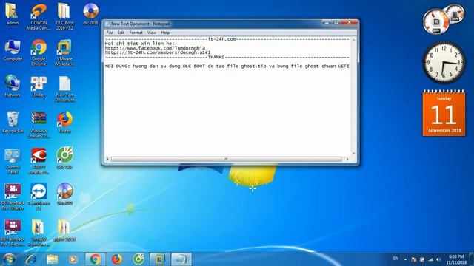
Task: Click the Notepad title bar text
Action: 140,24
